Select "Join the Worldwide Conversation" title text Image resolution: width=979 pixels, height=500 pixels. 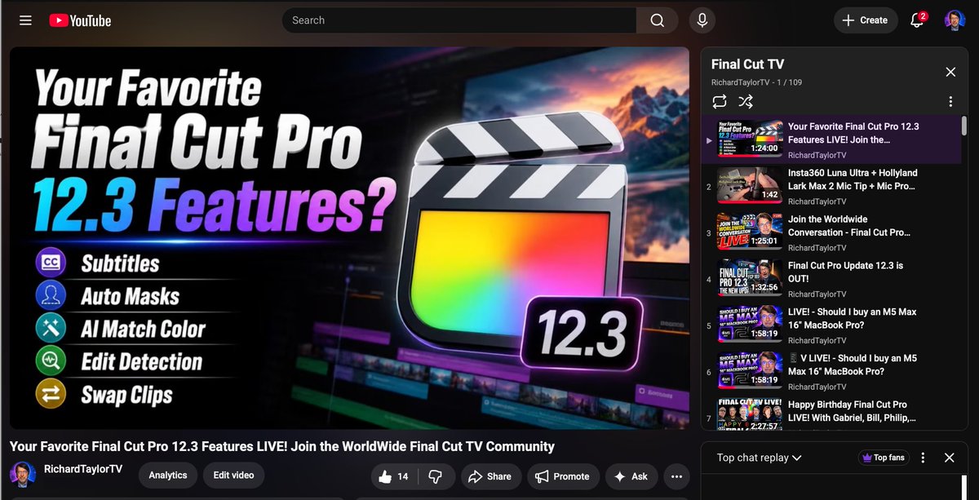click(x=849, y=225)
